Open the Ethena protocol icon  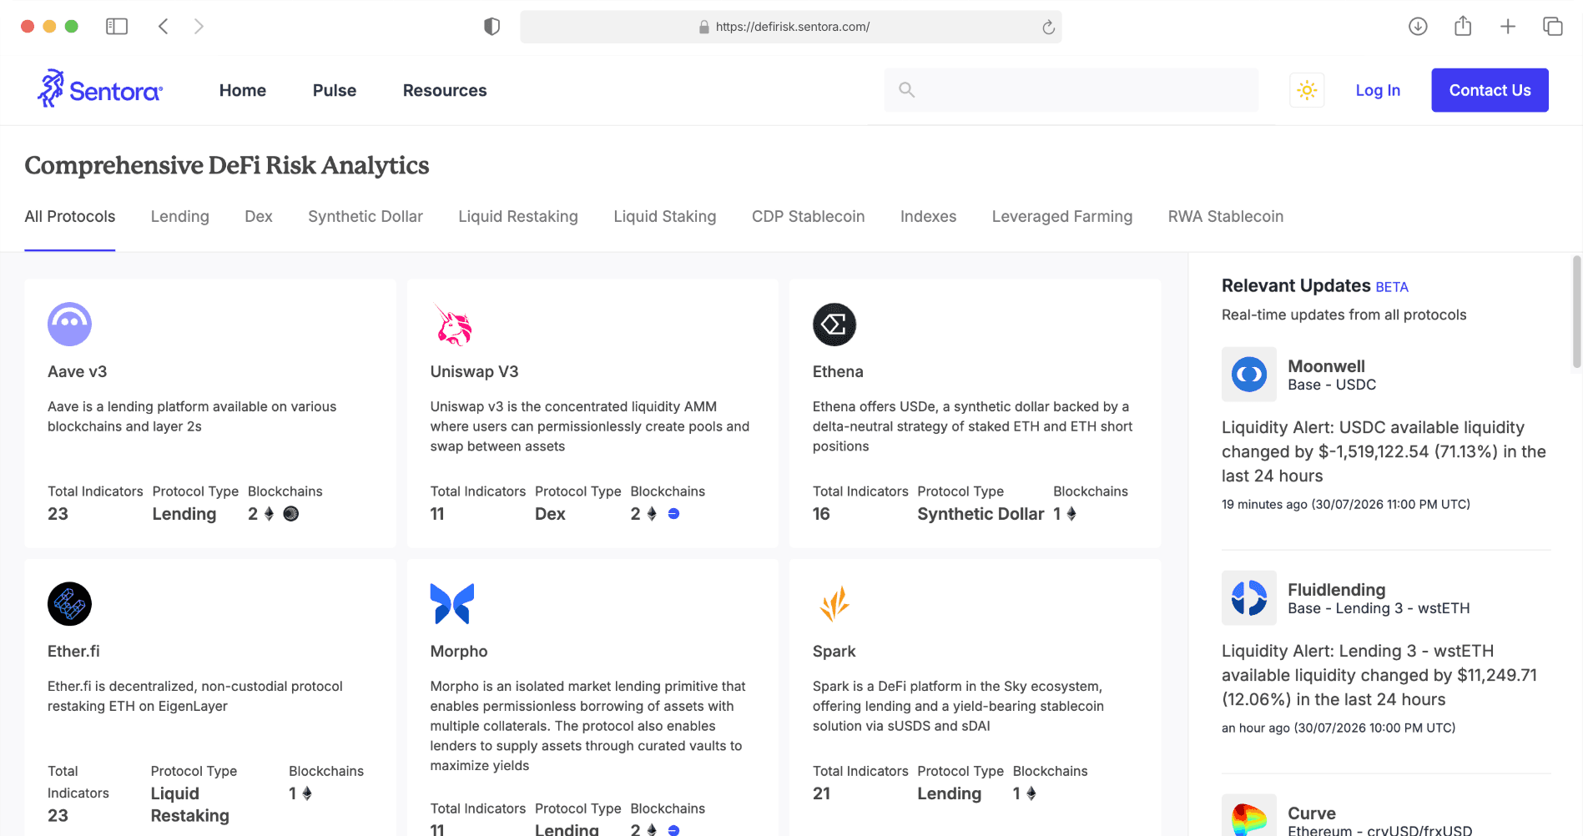tap(834, 324)
